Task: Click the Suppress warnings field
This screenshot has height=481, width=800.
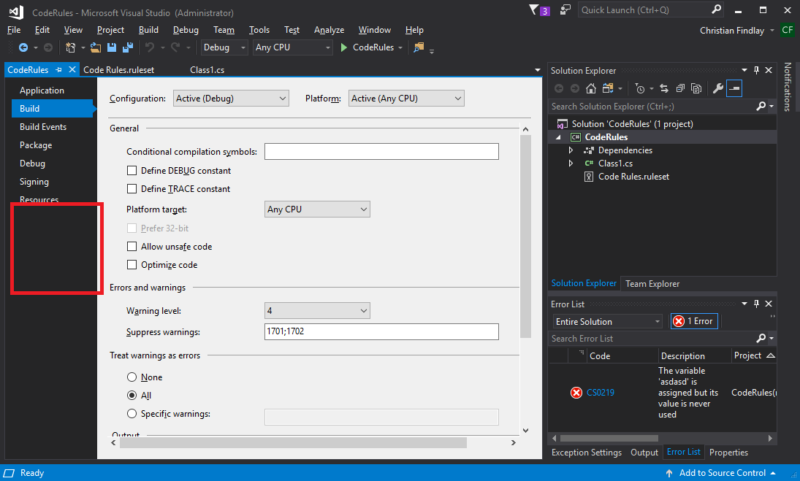Action: pos(381,331)
